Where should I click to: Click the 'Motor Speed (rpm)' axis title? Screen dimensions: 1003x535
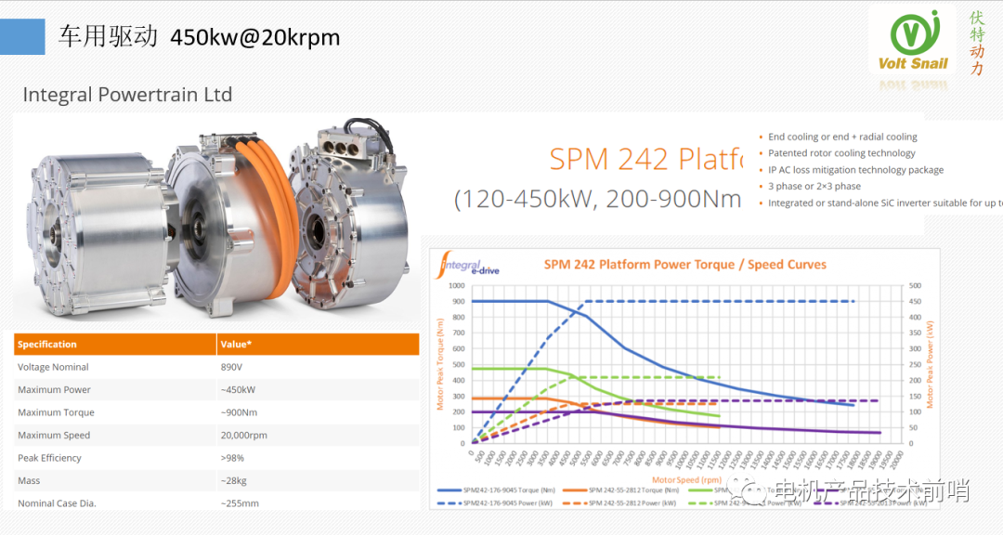click(x=686, y=479)
